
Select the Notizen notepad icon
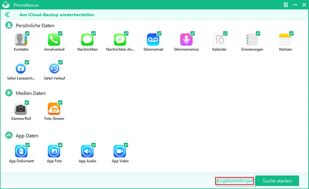285,39
